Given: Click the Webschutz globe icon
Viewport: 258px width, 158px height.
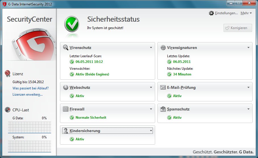Looking at the screenshot, I should click(66, 87).
